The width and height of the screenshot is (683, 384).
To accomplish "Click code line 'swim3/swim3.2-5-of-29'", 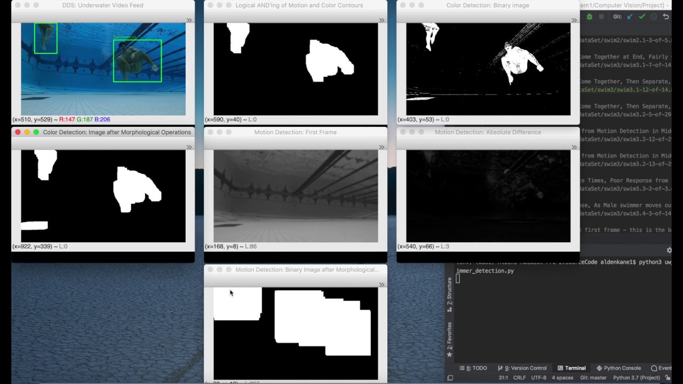I will (625, 115).
